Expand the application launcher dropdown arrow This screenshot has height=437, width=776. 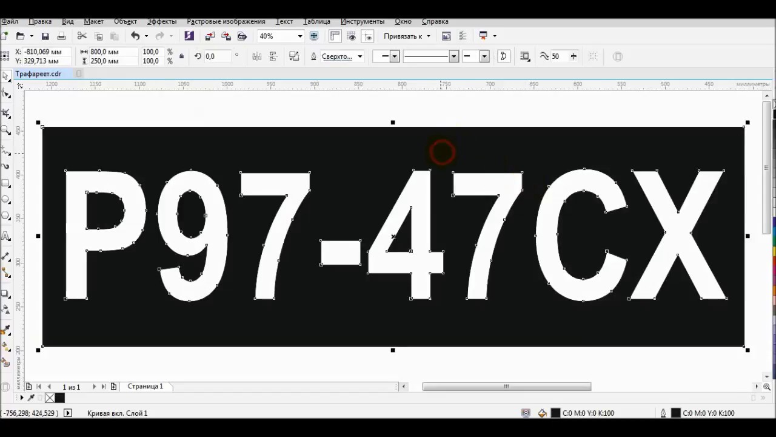495,36
